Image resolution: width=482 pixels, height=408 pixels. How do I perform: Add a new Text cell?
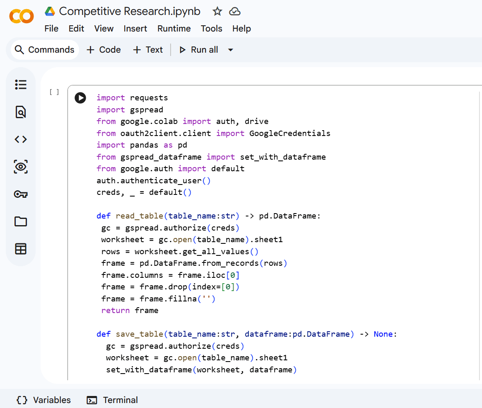coord(148,50)
